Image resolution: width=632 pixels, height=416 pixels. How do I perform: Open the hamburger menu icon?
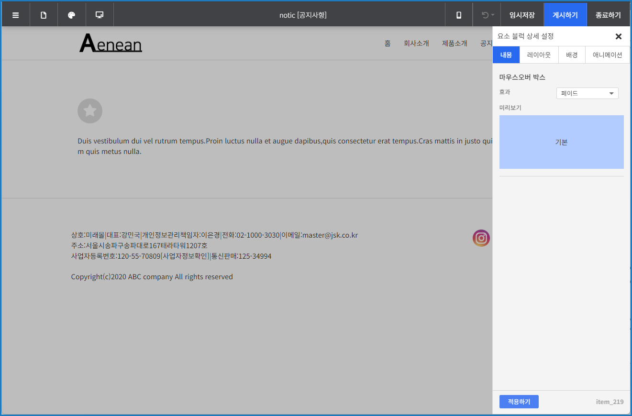pyautogui.click(x=16, y=15)
